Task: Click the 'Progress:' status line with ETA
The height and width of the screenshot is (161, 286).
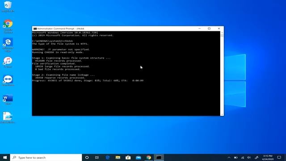Action: 88,80
